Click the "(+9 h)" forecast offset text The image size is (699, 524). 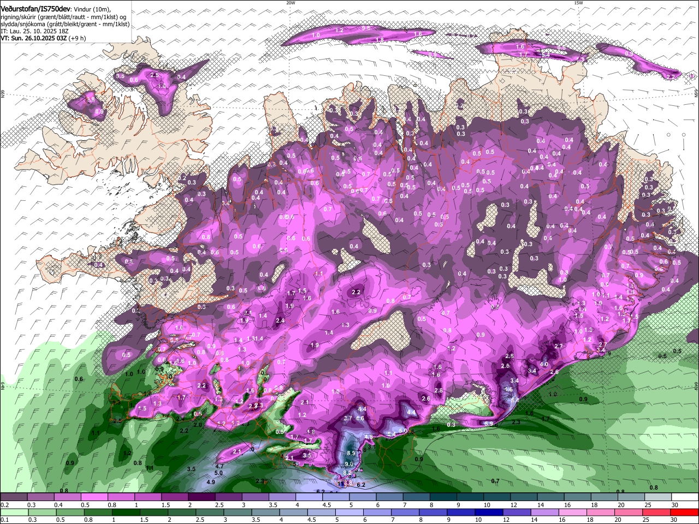[77, 38]
